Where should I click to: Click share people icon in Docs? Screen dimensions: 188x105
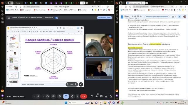coord(179,17)
